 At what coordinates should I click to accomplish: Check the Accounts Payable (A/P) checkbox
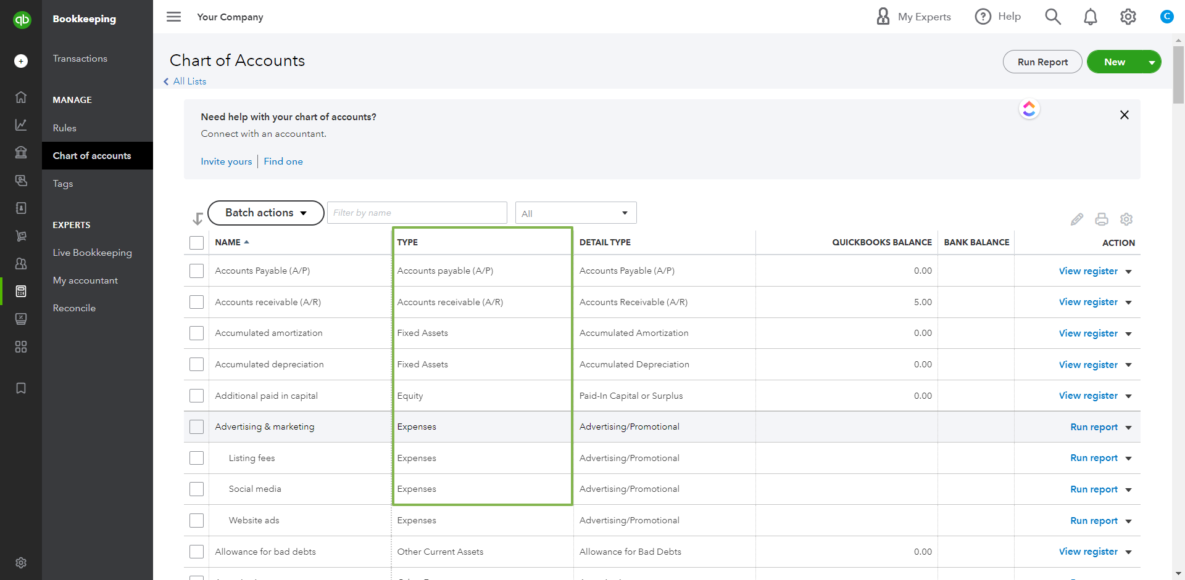click(196, 271)
